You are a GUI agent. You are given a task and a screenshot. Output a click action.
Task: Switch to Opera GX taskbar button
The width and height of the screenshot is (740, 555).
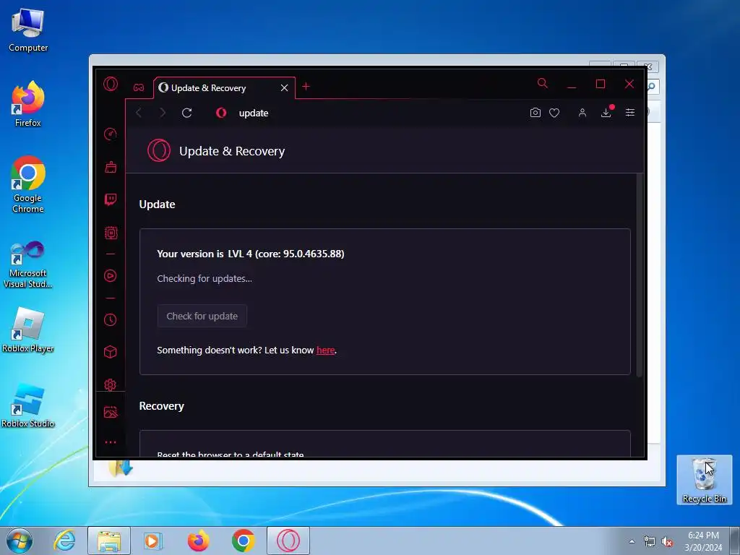tap(288, 541)
